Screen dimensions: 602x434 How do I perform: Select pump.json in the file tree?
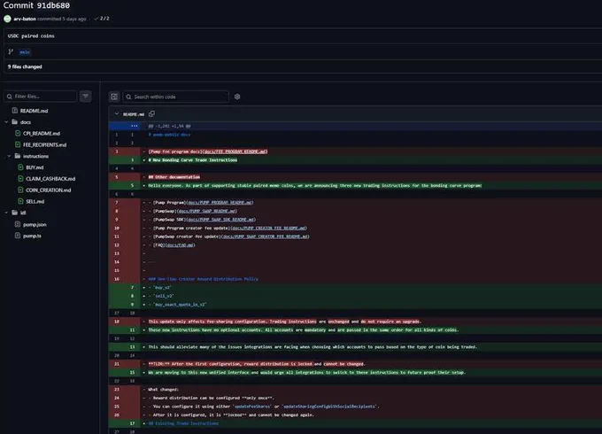(x=35, y=224)
